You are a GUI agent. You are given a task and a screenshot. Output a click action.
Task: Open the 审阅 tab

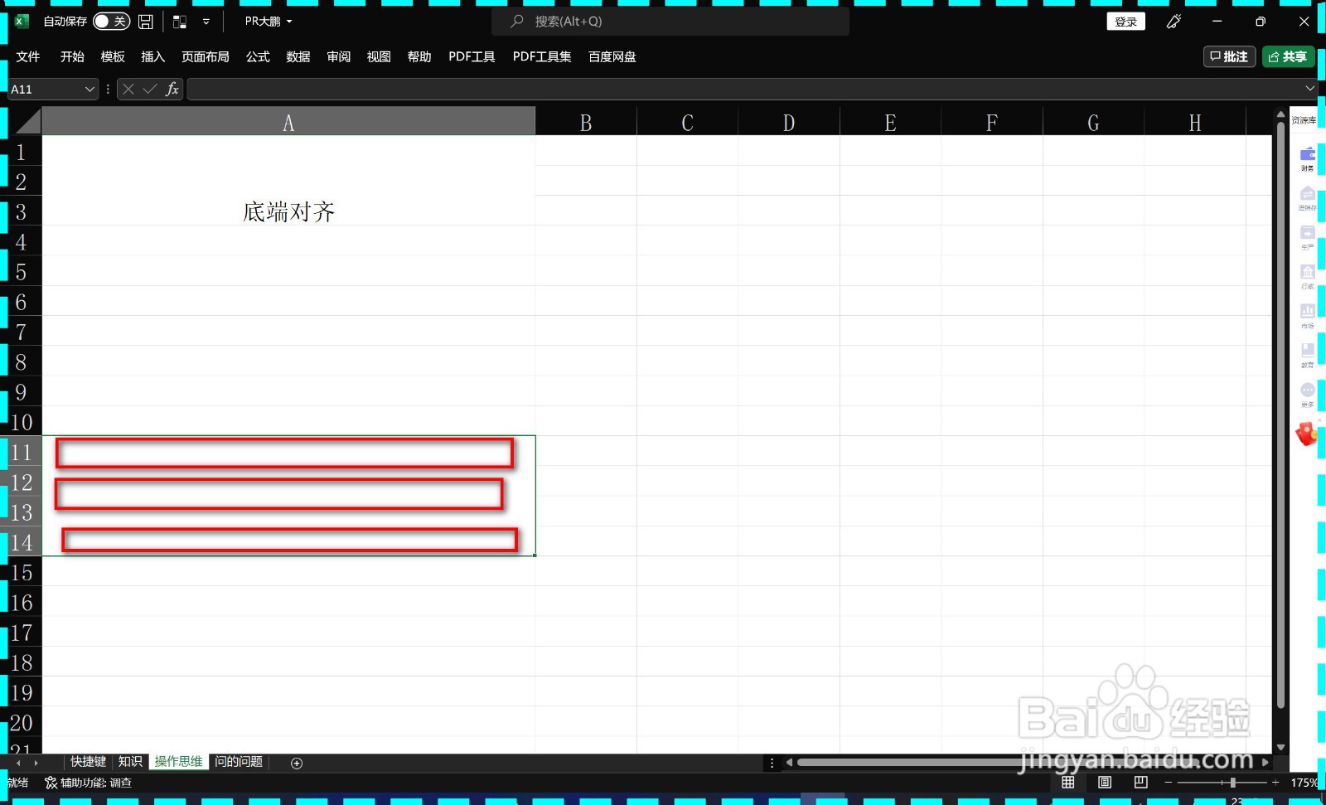click(x=339, y=56)
